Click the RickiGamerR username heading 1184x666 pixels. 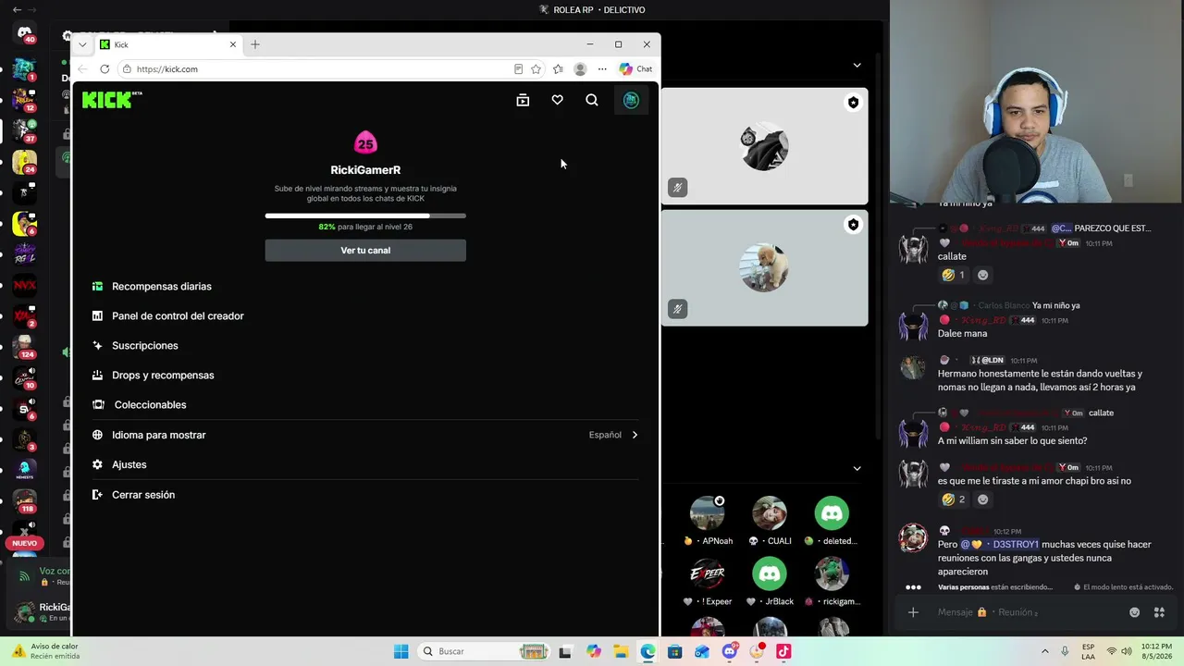pos(365,170)
